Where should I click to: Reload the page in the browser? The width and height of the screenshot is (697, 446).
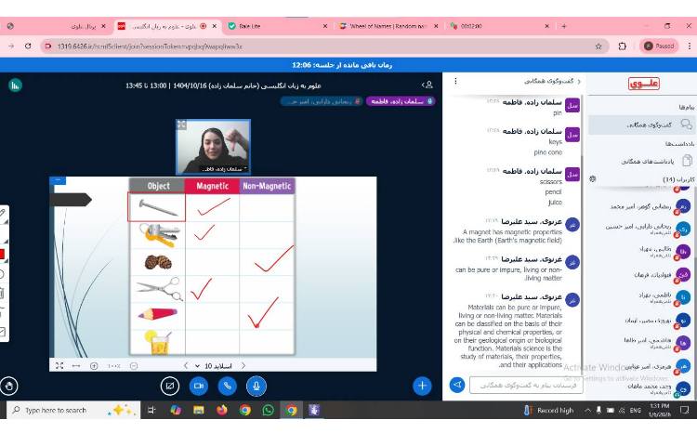[x=28, y=46]
